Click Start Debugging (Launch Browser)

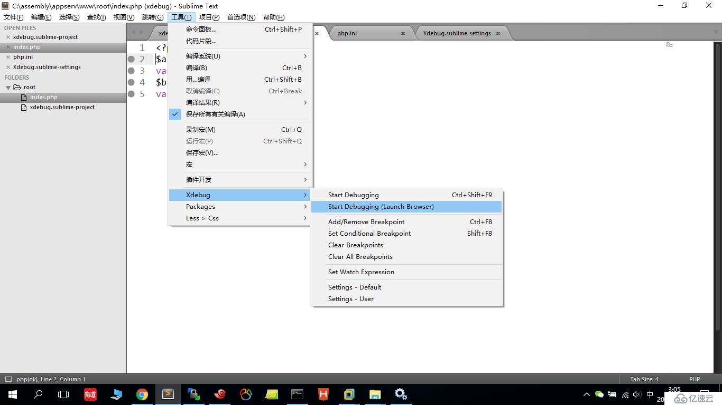pos(406,207)
